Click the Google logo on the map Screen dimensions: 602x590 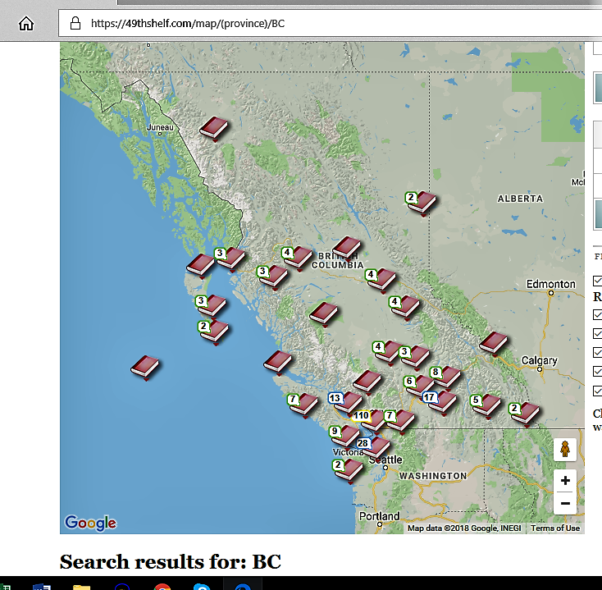click(90, 523)
